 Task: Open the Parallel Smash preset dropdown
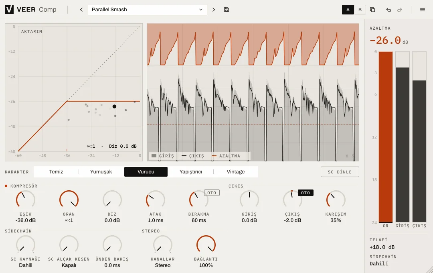pyautogui.click(x=148, y=10)
